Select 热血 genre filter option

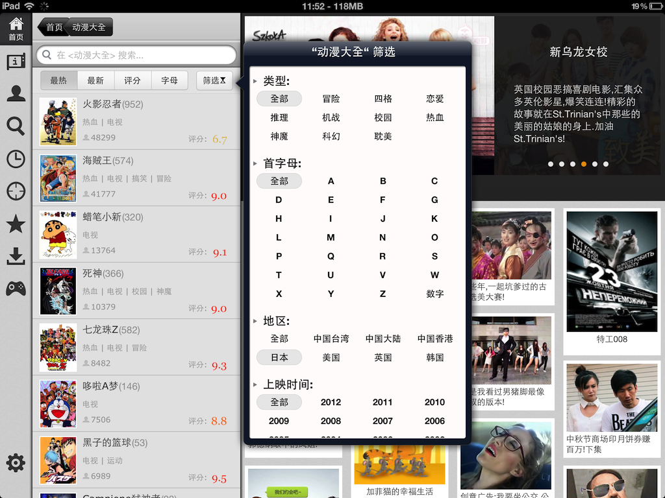click(434, 117)
